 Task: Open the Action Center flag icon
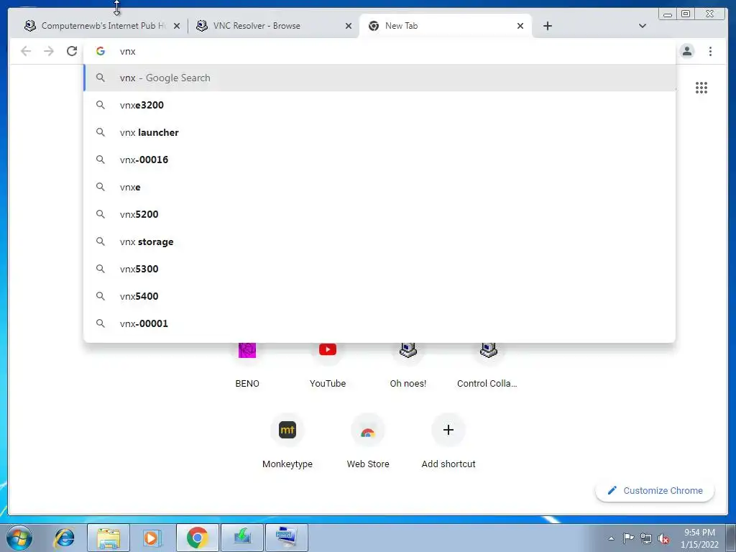pos(628,538)
